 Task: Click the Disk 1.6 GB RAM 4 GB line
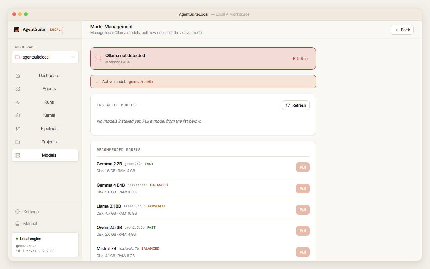116,171
